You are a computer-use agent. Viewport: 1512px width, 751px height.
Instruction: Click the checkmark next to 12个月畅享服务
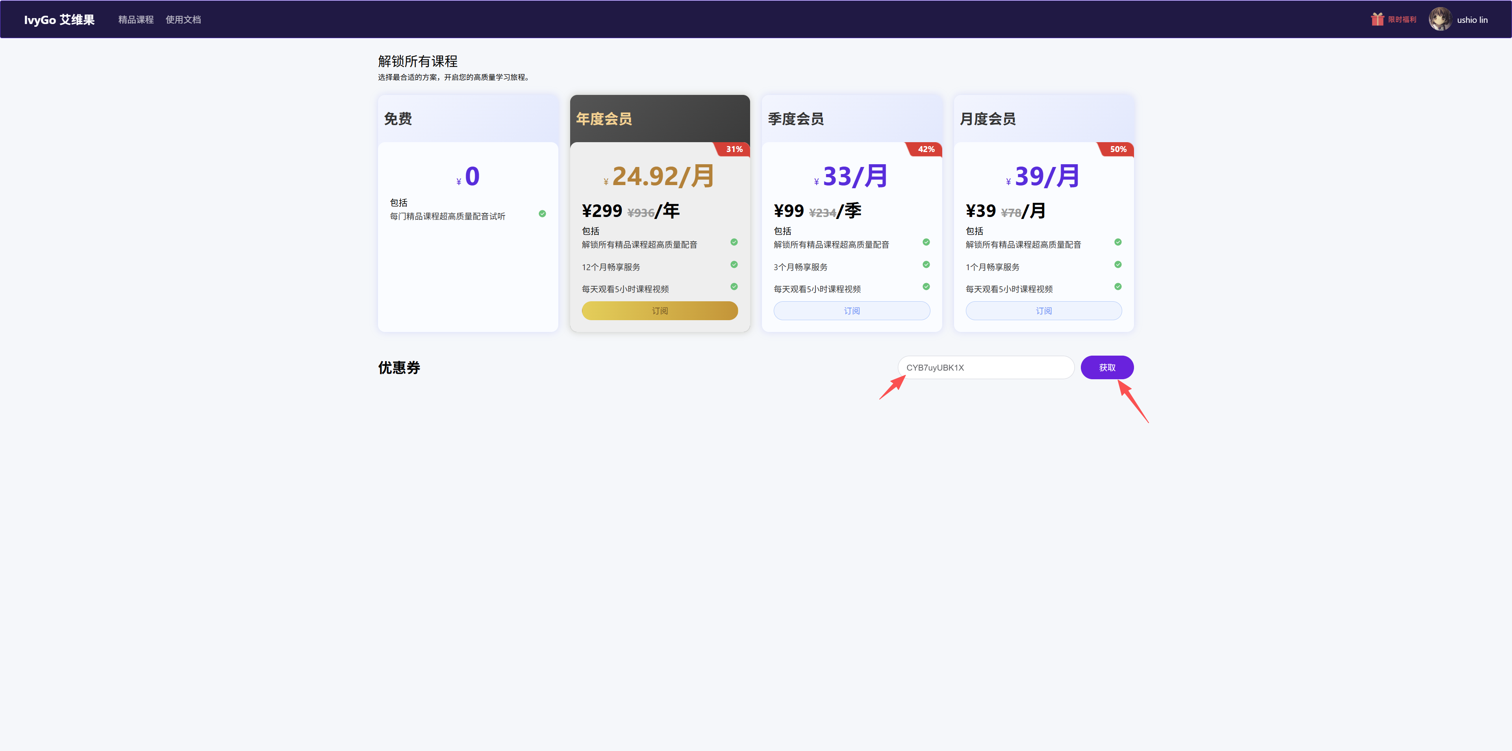click(x=734, y=265)
